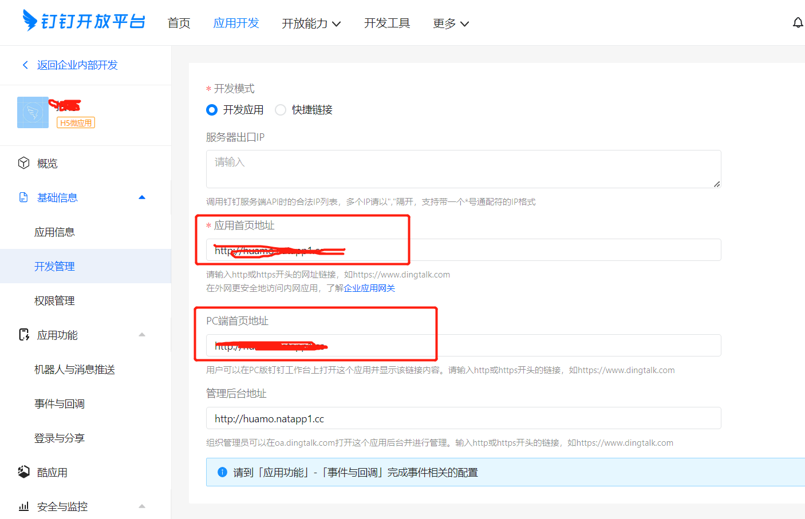Collapse the 应用功能 section arrow
The height and width of the screenshot is (519, 805).
point(142,335)
